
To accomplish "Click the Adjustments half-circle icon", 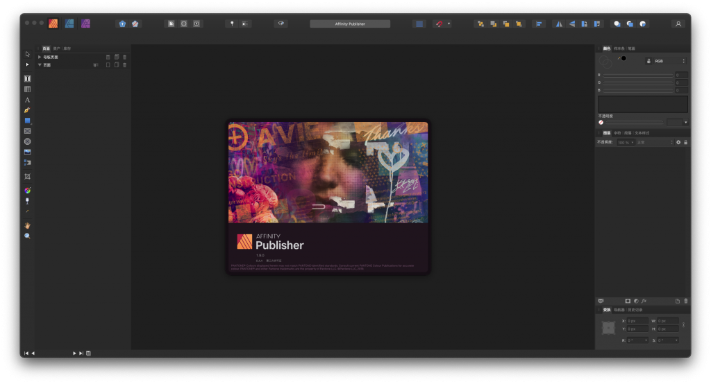I will coord(636,301).
